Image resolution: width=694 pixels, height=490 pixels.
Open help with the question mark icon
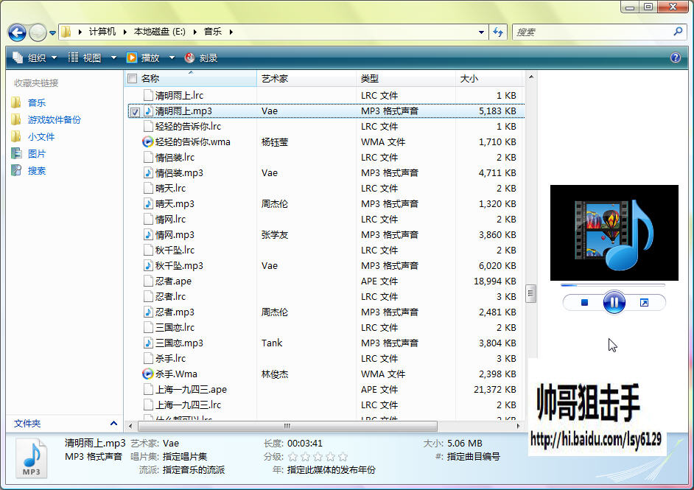pyautogui.click(x=676, y=57)
